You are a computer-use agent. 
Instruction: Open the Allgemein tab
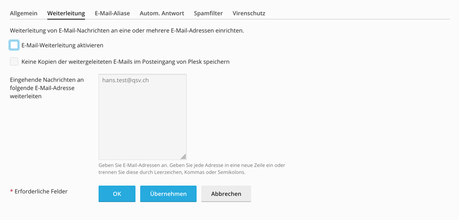pyautogui.click(x=23, y=13)
